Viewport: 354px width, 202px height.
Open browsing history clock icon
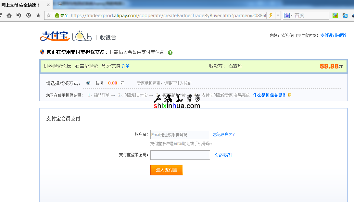[x=29, y=15]
